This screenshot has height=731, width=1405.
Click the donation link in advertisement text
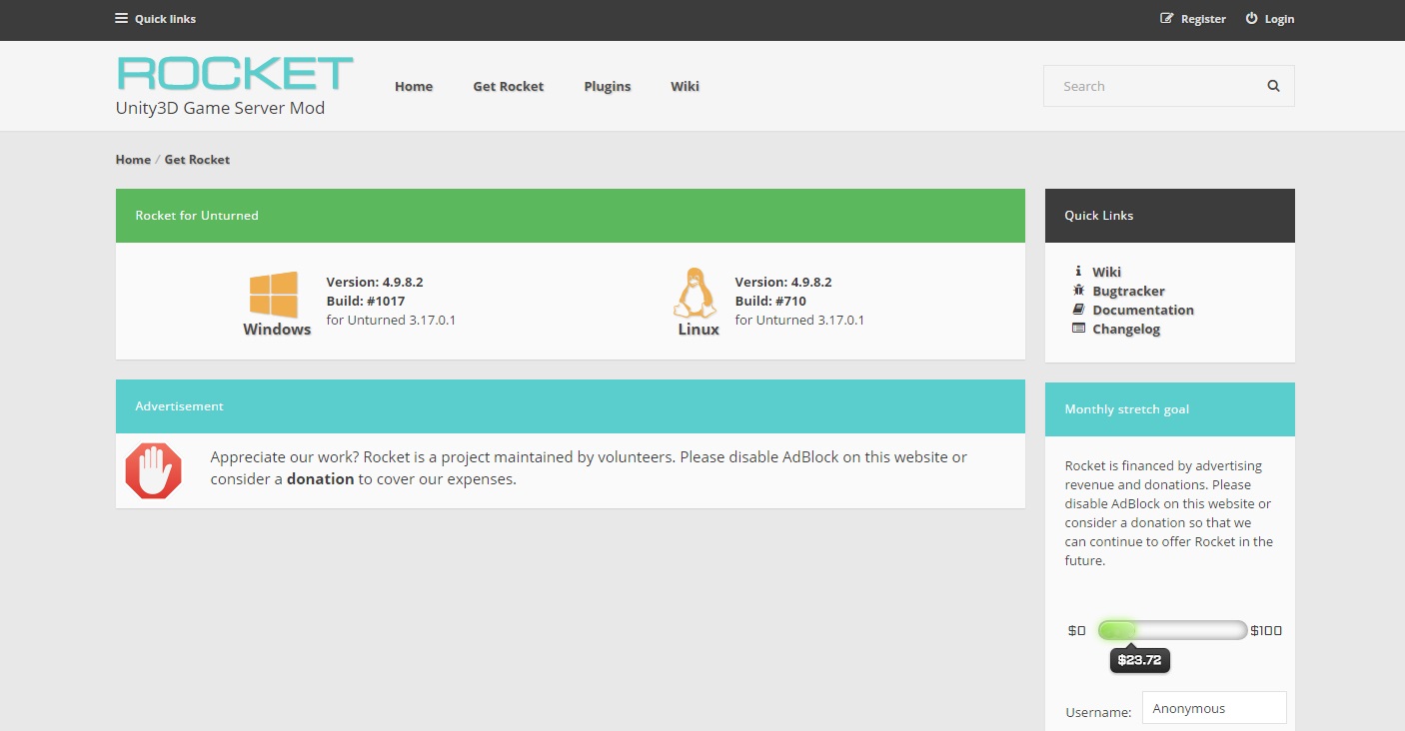pos(321,478)
